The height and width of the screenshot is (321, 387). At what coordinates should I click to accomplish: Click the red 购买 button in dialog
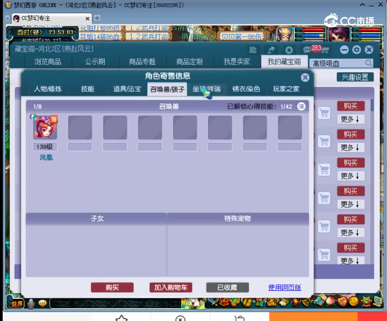(112, 287)
